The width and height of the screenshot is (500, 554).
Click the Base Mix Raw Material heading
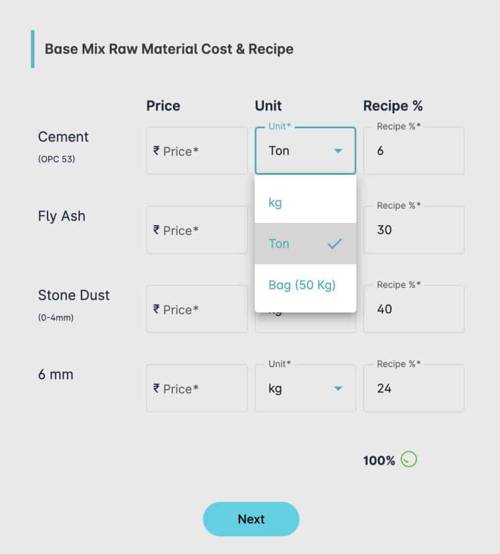(x=169, y=49)
